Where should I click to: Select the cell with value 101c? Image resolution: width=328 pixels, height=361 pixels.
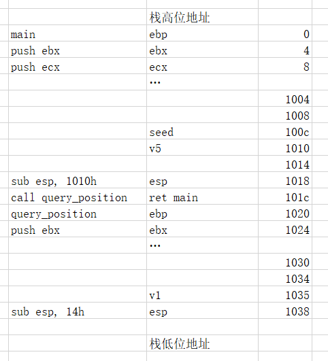pyautogui.click(x=285, y=196)
